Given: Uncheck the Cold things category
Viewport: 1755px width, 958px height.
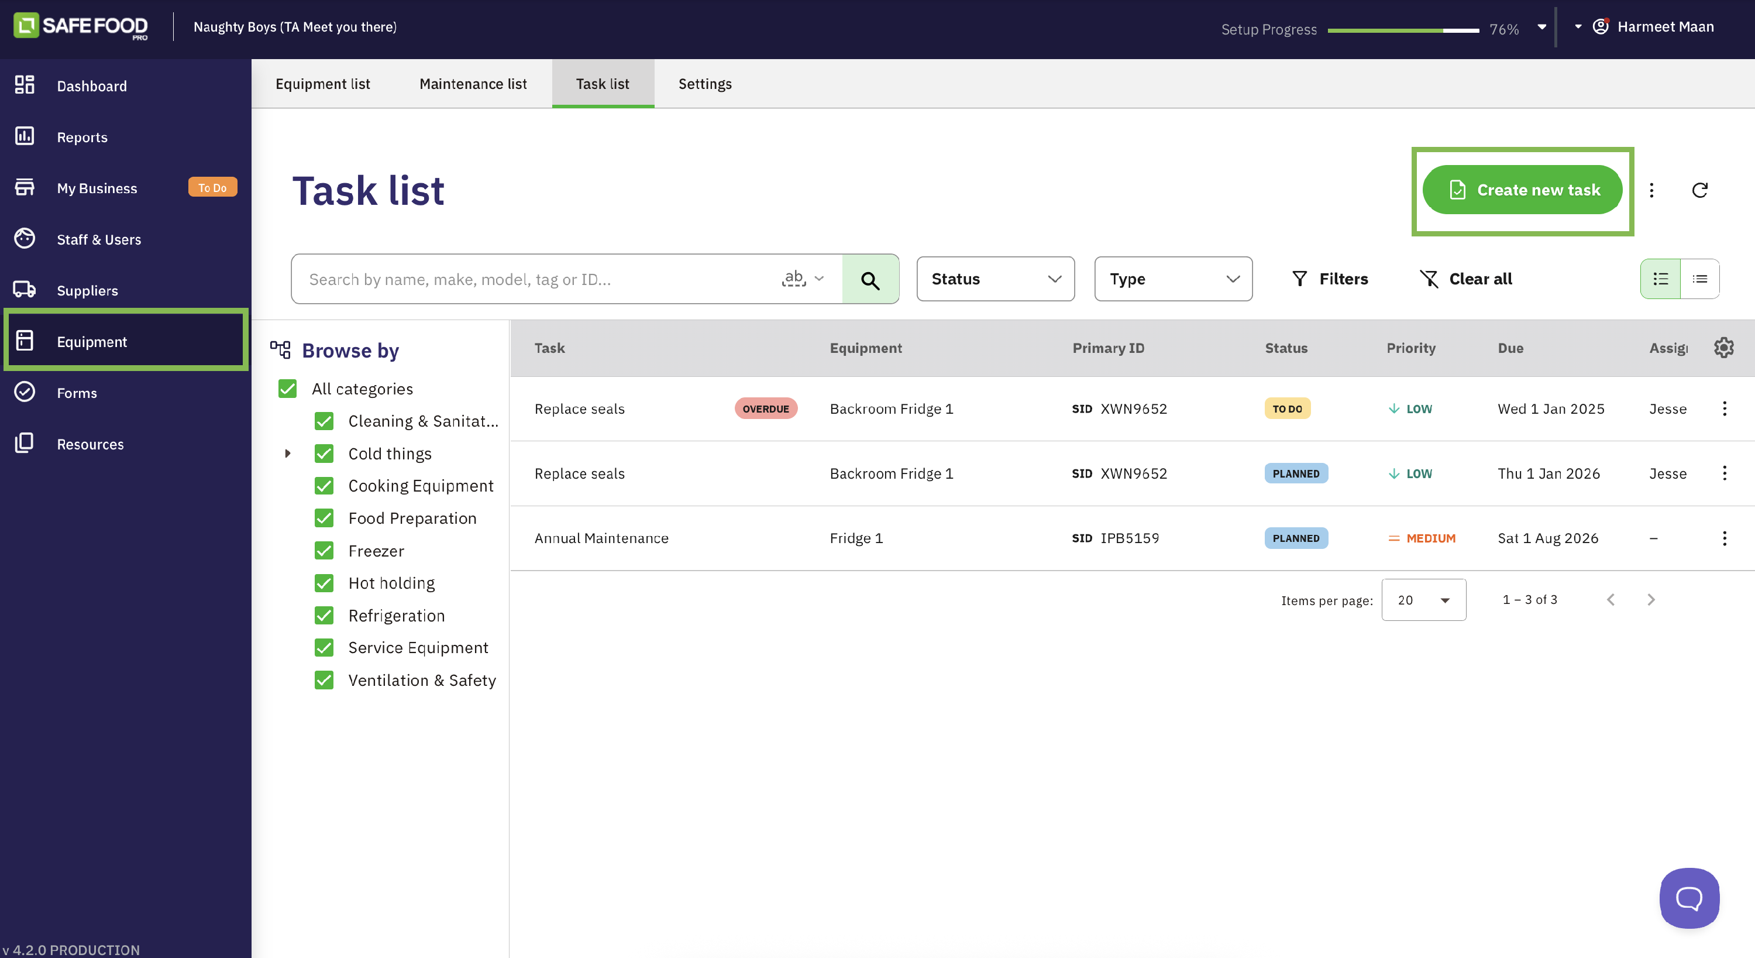Looking at the screenshot, I should click(x=324, y=454).
